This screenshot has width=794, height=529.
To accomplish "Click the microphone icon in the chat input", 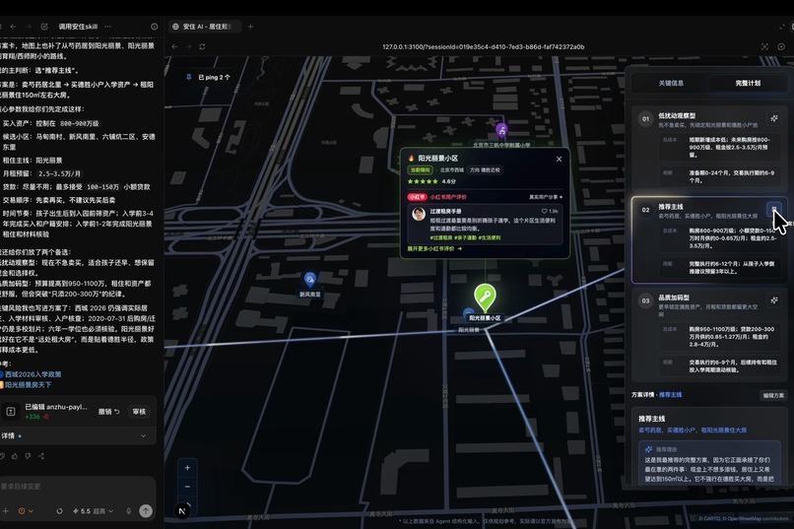I will click(129, 511).
